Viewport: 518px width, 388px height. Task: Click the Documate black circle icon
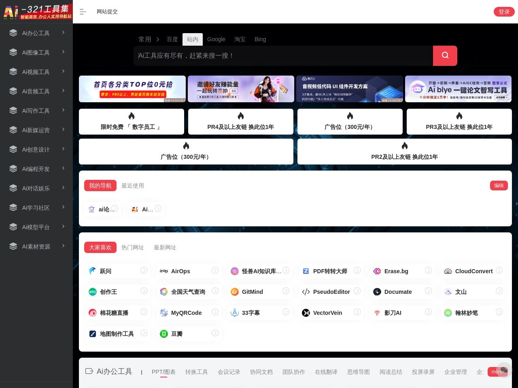coord(377,292)
